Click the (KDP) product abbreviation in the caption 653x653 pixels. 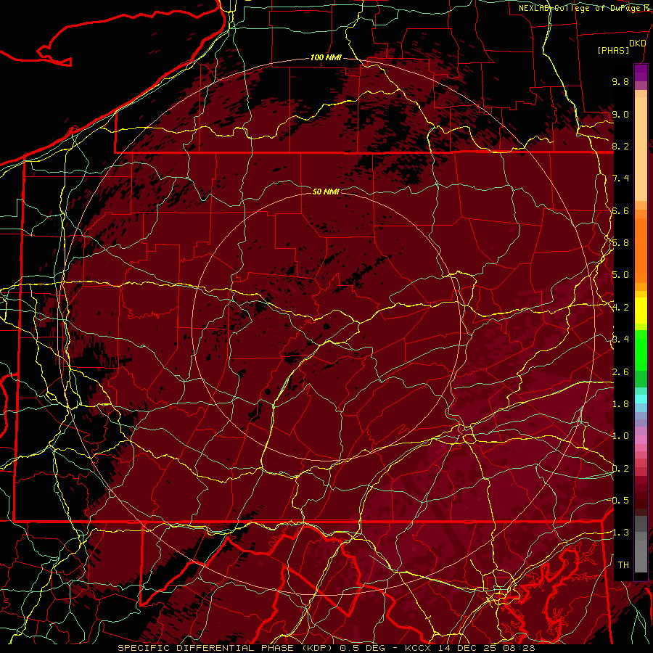[x=318, y=648]
